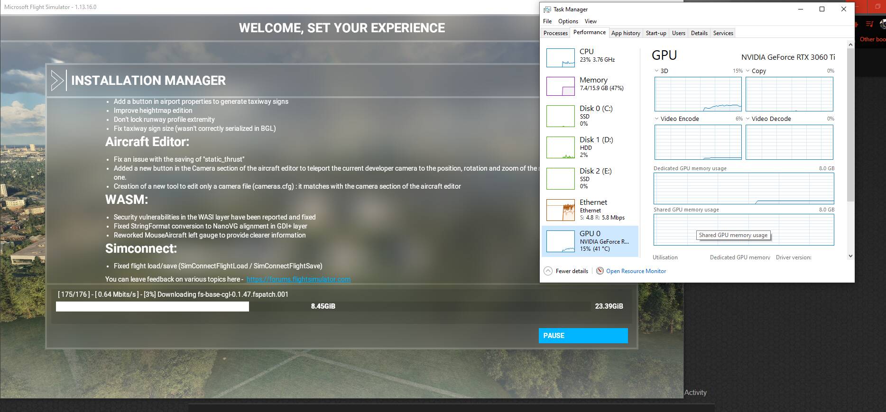The image size is (886, 412).
Task: Switch to the Users tab
Action: 679,33
